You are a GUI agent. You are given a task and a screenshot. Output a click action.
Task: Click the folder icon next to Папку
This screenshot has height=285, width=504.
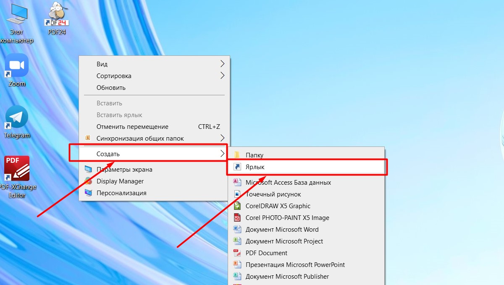pos(237,155)
